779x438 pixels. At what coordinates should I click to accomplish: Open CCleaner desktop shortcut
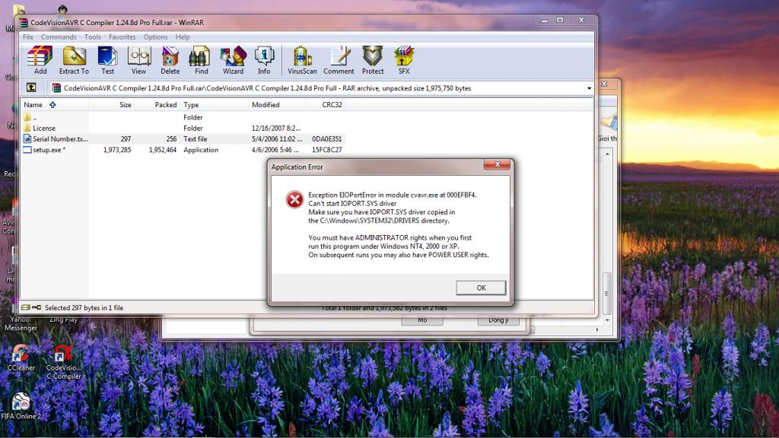click(x=21, y=357)
